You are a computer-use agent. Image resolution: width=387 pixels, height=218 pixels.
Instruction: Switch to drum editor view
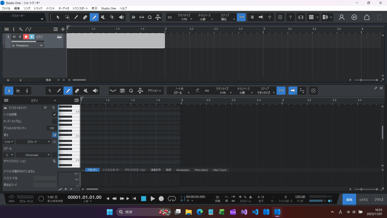point(17,91)
